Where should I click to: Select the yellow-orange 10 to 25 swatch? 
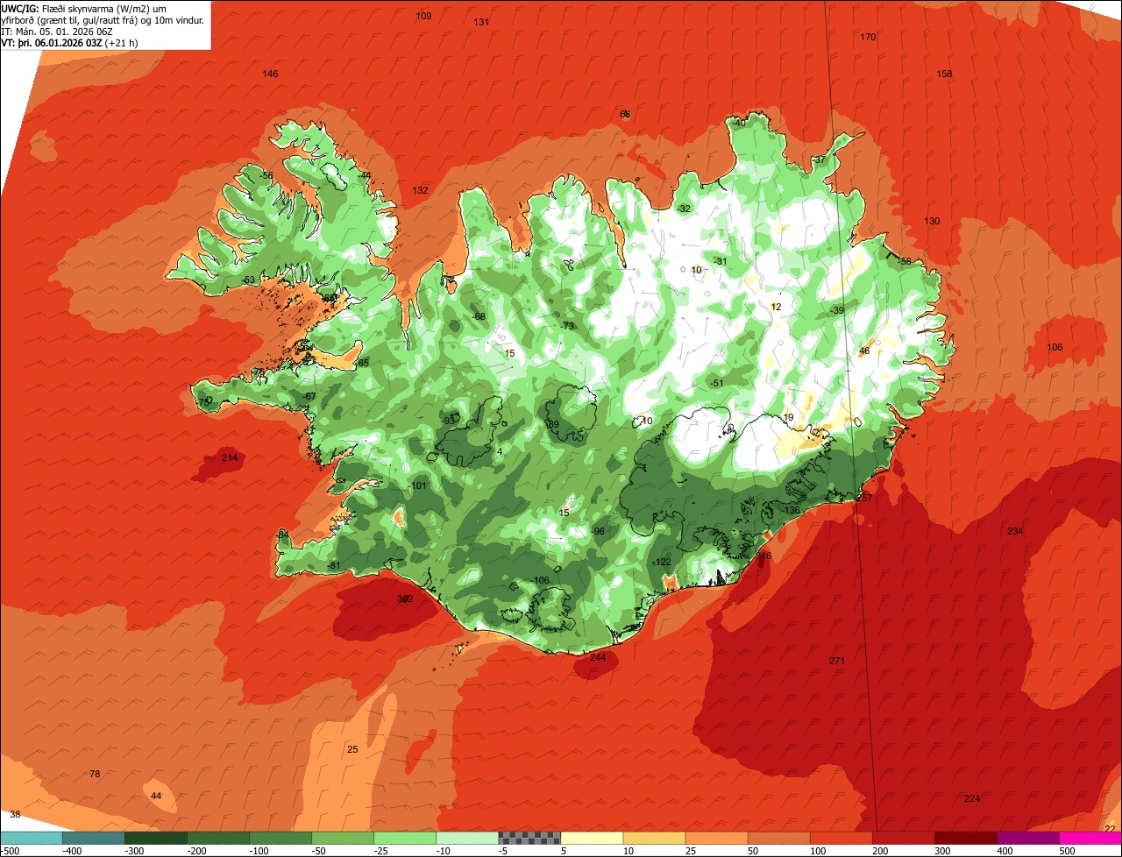click(654, 838)
